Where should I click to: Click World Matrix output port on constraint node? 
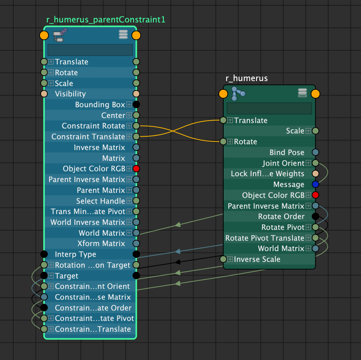(136, 233)
